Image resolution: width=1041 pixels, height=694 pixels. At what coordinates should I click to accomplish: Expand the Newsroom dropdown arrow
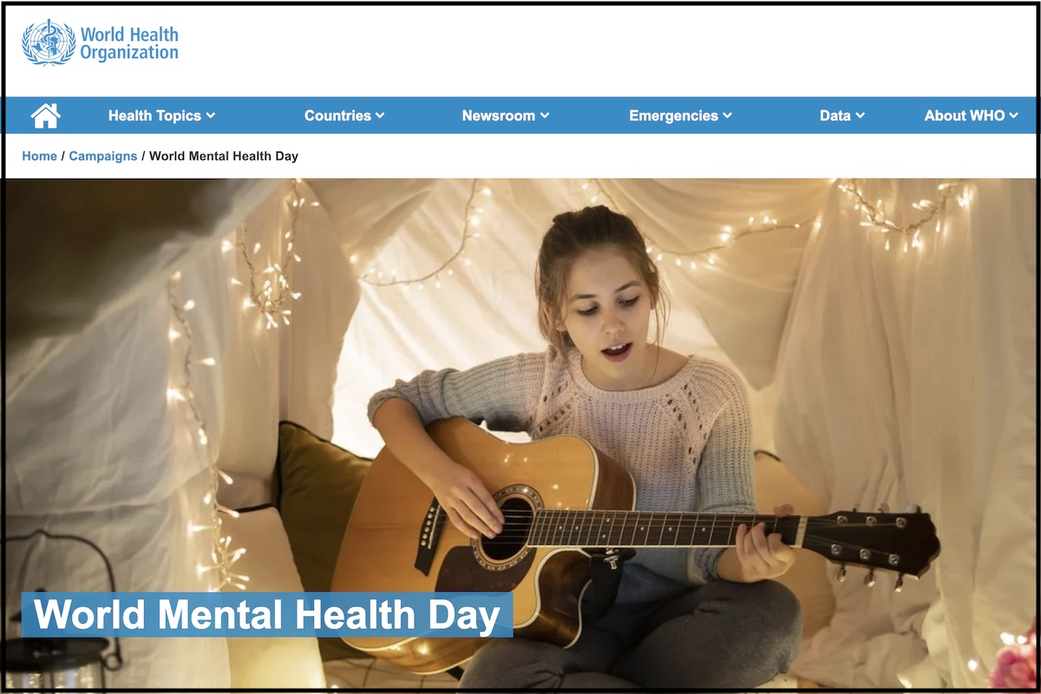545,115
